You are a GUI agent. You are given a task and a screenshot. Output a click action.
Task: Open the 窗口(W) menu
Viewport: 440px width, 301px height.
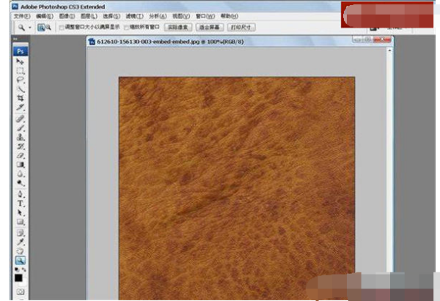point(205,16)
